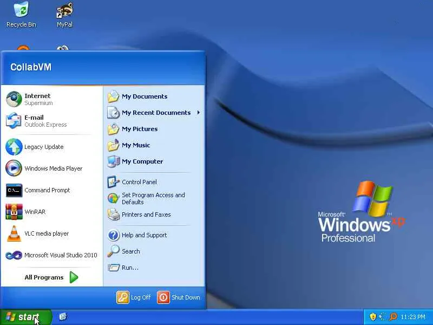Open the Windows Media Player icon
The width and height of the screenshot is (433, 325).
[x=14, y=168]
